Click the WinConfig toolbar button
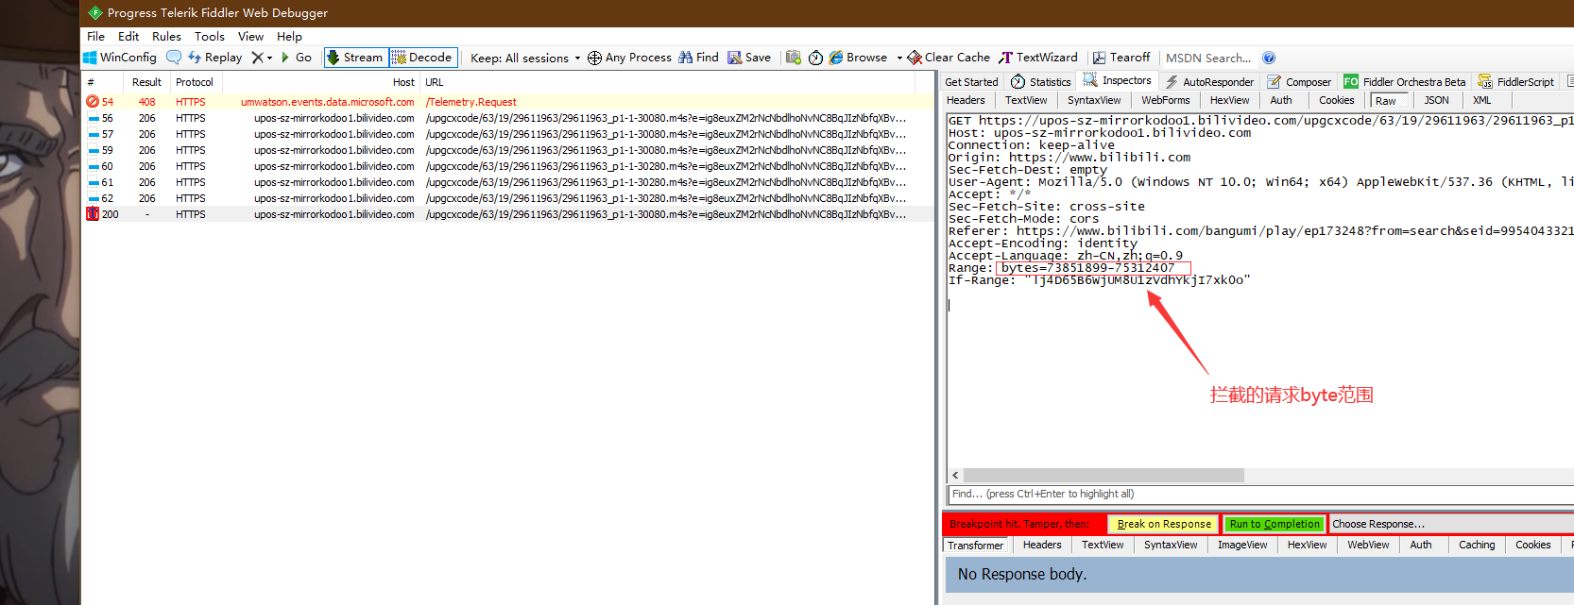 (120, 58)
